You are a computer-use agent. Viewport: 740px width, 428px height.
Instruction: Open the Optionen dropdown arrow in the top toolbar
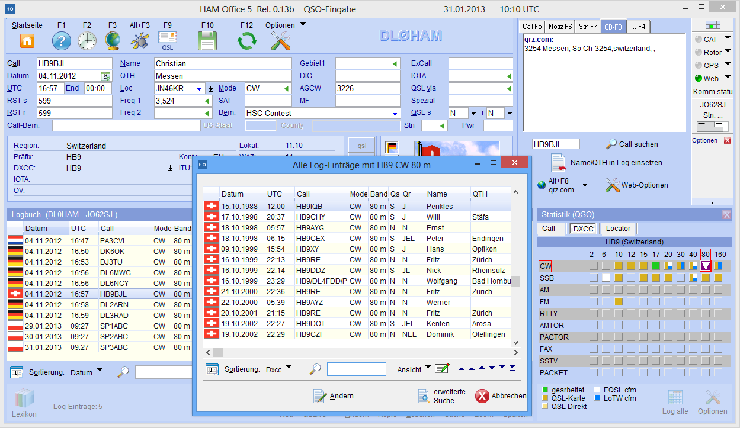click(303, 25)
